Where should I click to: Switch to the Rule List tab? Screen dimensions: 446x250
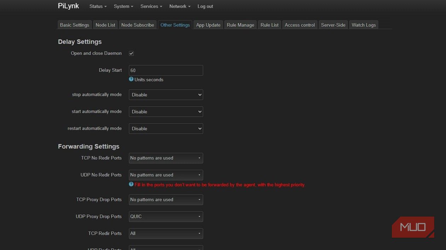point(270,25)
